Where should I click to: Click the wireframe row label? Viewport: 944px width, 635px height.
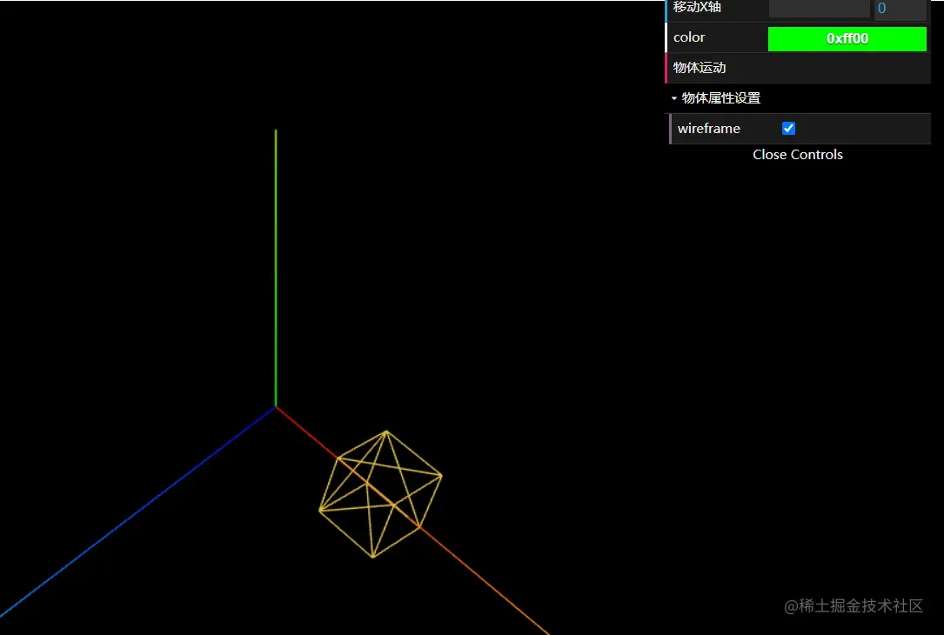point(708,128)
